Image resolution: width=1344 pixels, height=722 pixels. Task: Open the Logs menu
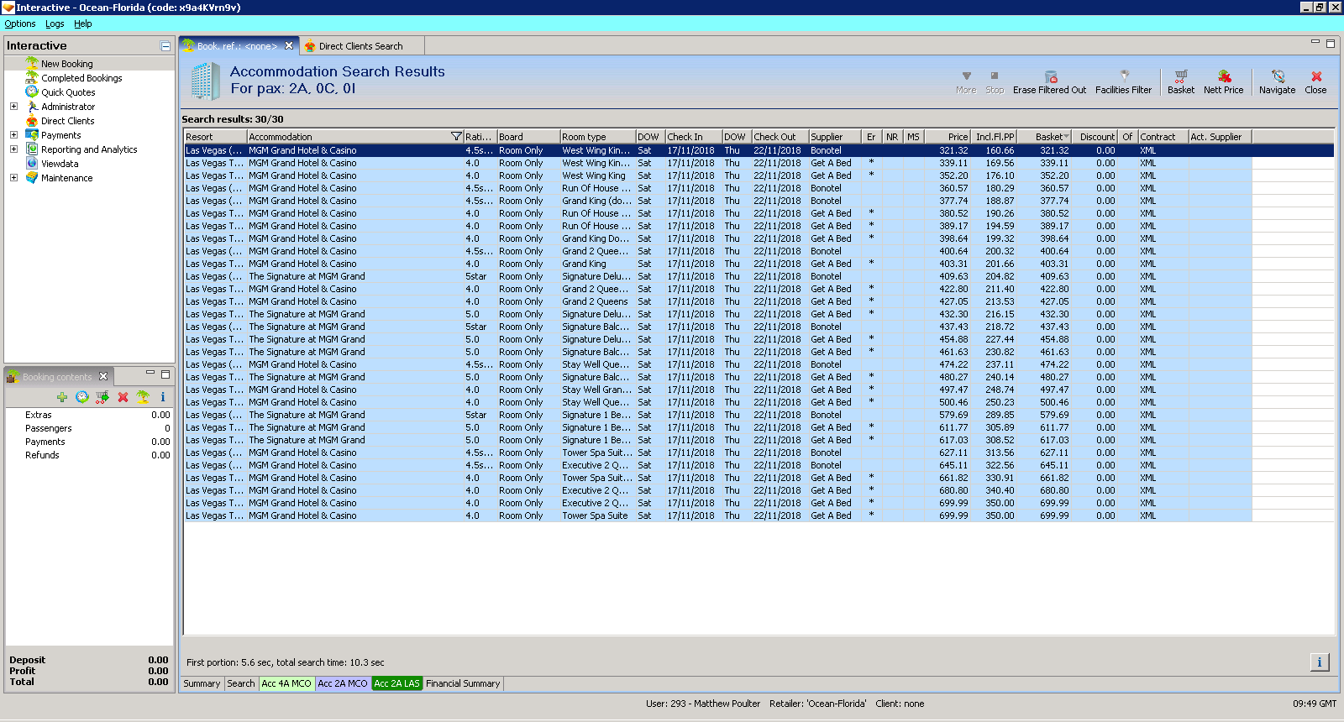coord(55,24)
